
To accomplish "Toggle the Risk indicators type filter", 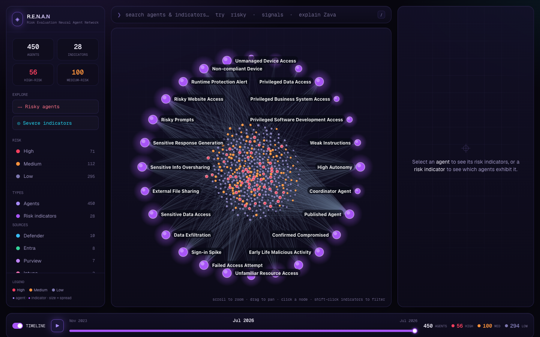I will (55, 216).
